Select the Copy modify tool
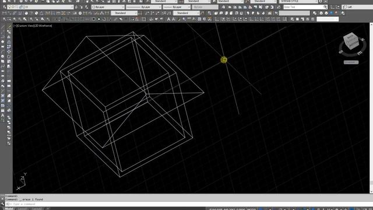373x210 pixels. click(9, 32)
